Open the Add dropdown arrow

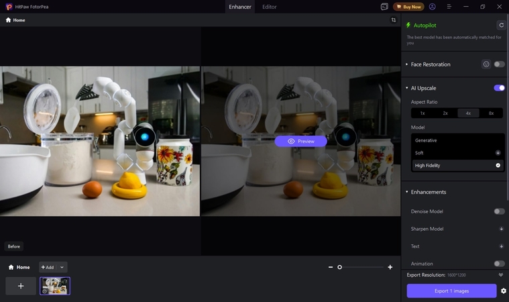62,267
